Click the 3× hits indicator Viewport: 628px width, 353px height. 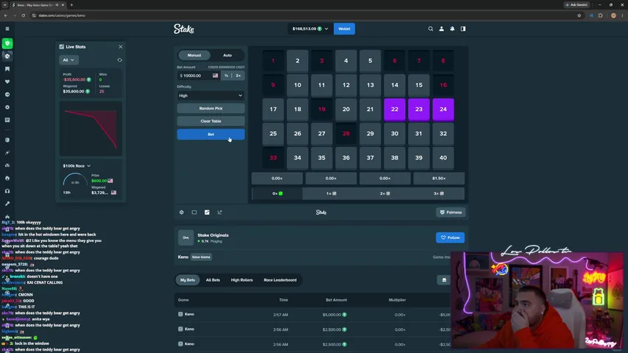[439, 193]
